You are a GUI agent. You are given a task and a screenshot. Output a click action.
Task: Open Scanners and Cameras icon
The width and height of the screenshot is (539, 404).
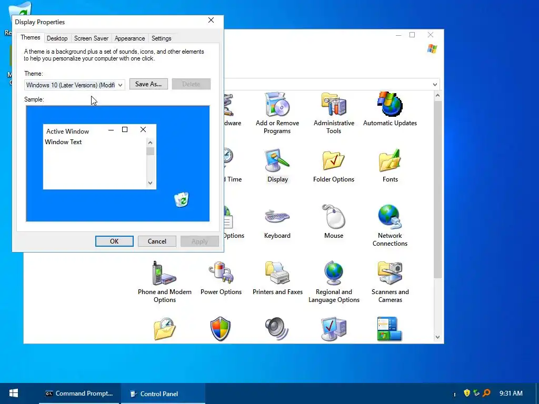(390, 282)
